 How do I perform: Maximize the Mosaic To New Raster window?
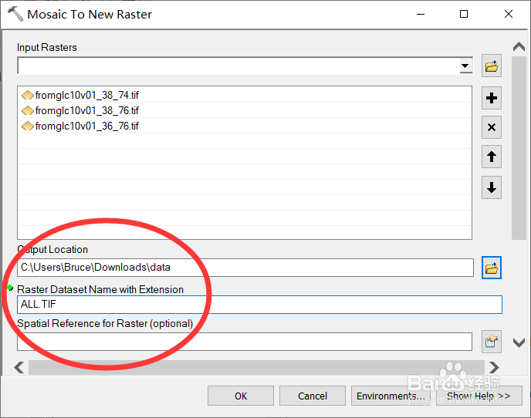click(x=464, y=14)
